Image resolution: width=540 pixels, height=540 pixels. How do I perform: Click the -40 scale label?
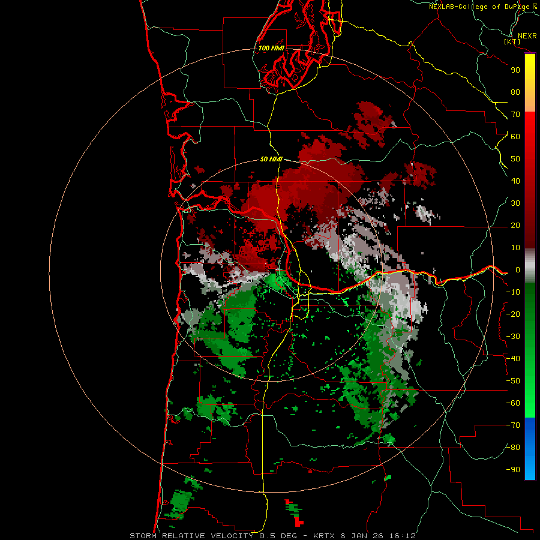pos(513,359)
